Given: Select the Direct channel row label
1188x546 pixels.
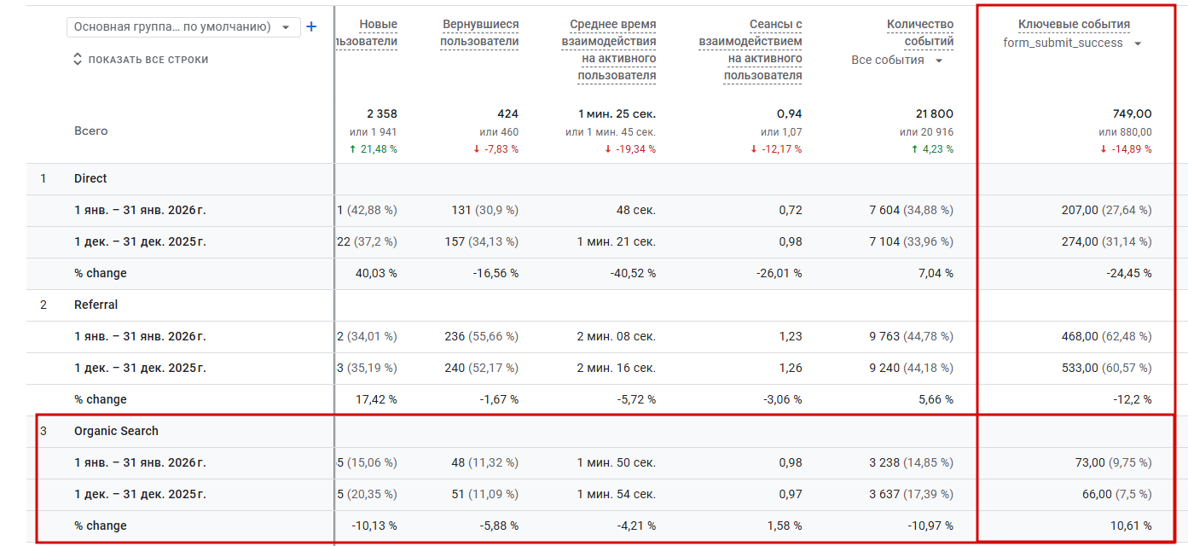Looking at the screenshot, I should coord(90,178).
